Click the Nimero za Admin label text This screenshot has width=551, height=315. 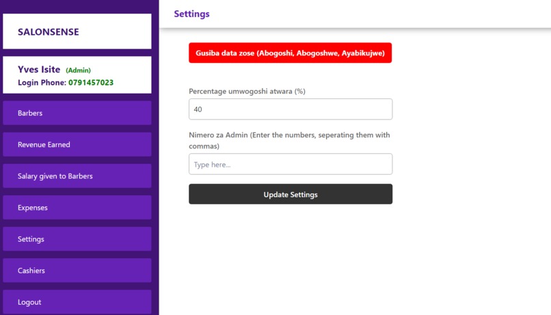coord(289,140)
